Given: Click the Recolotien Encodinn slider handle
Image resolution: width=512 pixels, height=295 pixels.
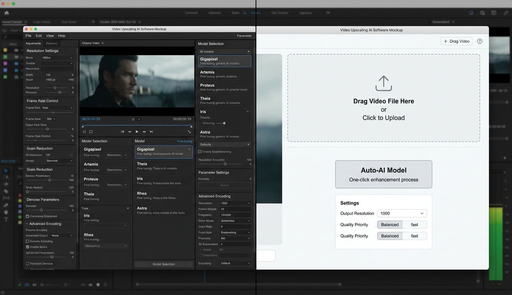Looking at the screenshot, I should pyautogui.click(x=225, y=164).
